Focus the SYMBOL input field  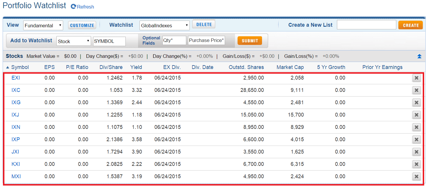(109, 41)
